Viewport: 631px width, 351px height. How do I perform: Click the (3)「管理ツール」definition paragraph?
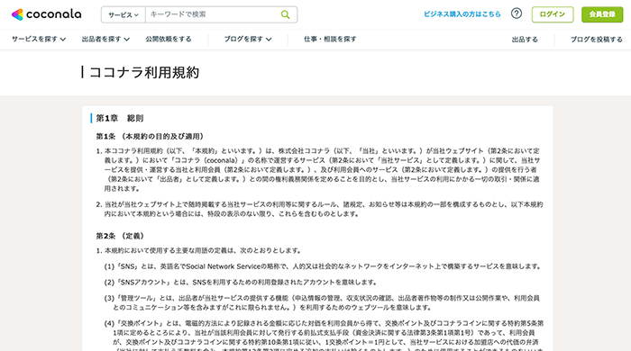point(322,302)
